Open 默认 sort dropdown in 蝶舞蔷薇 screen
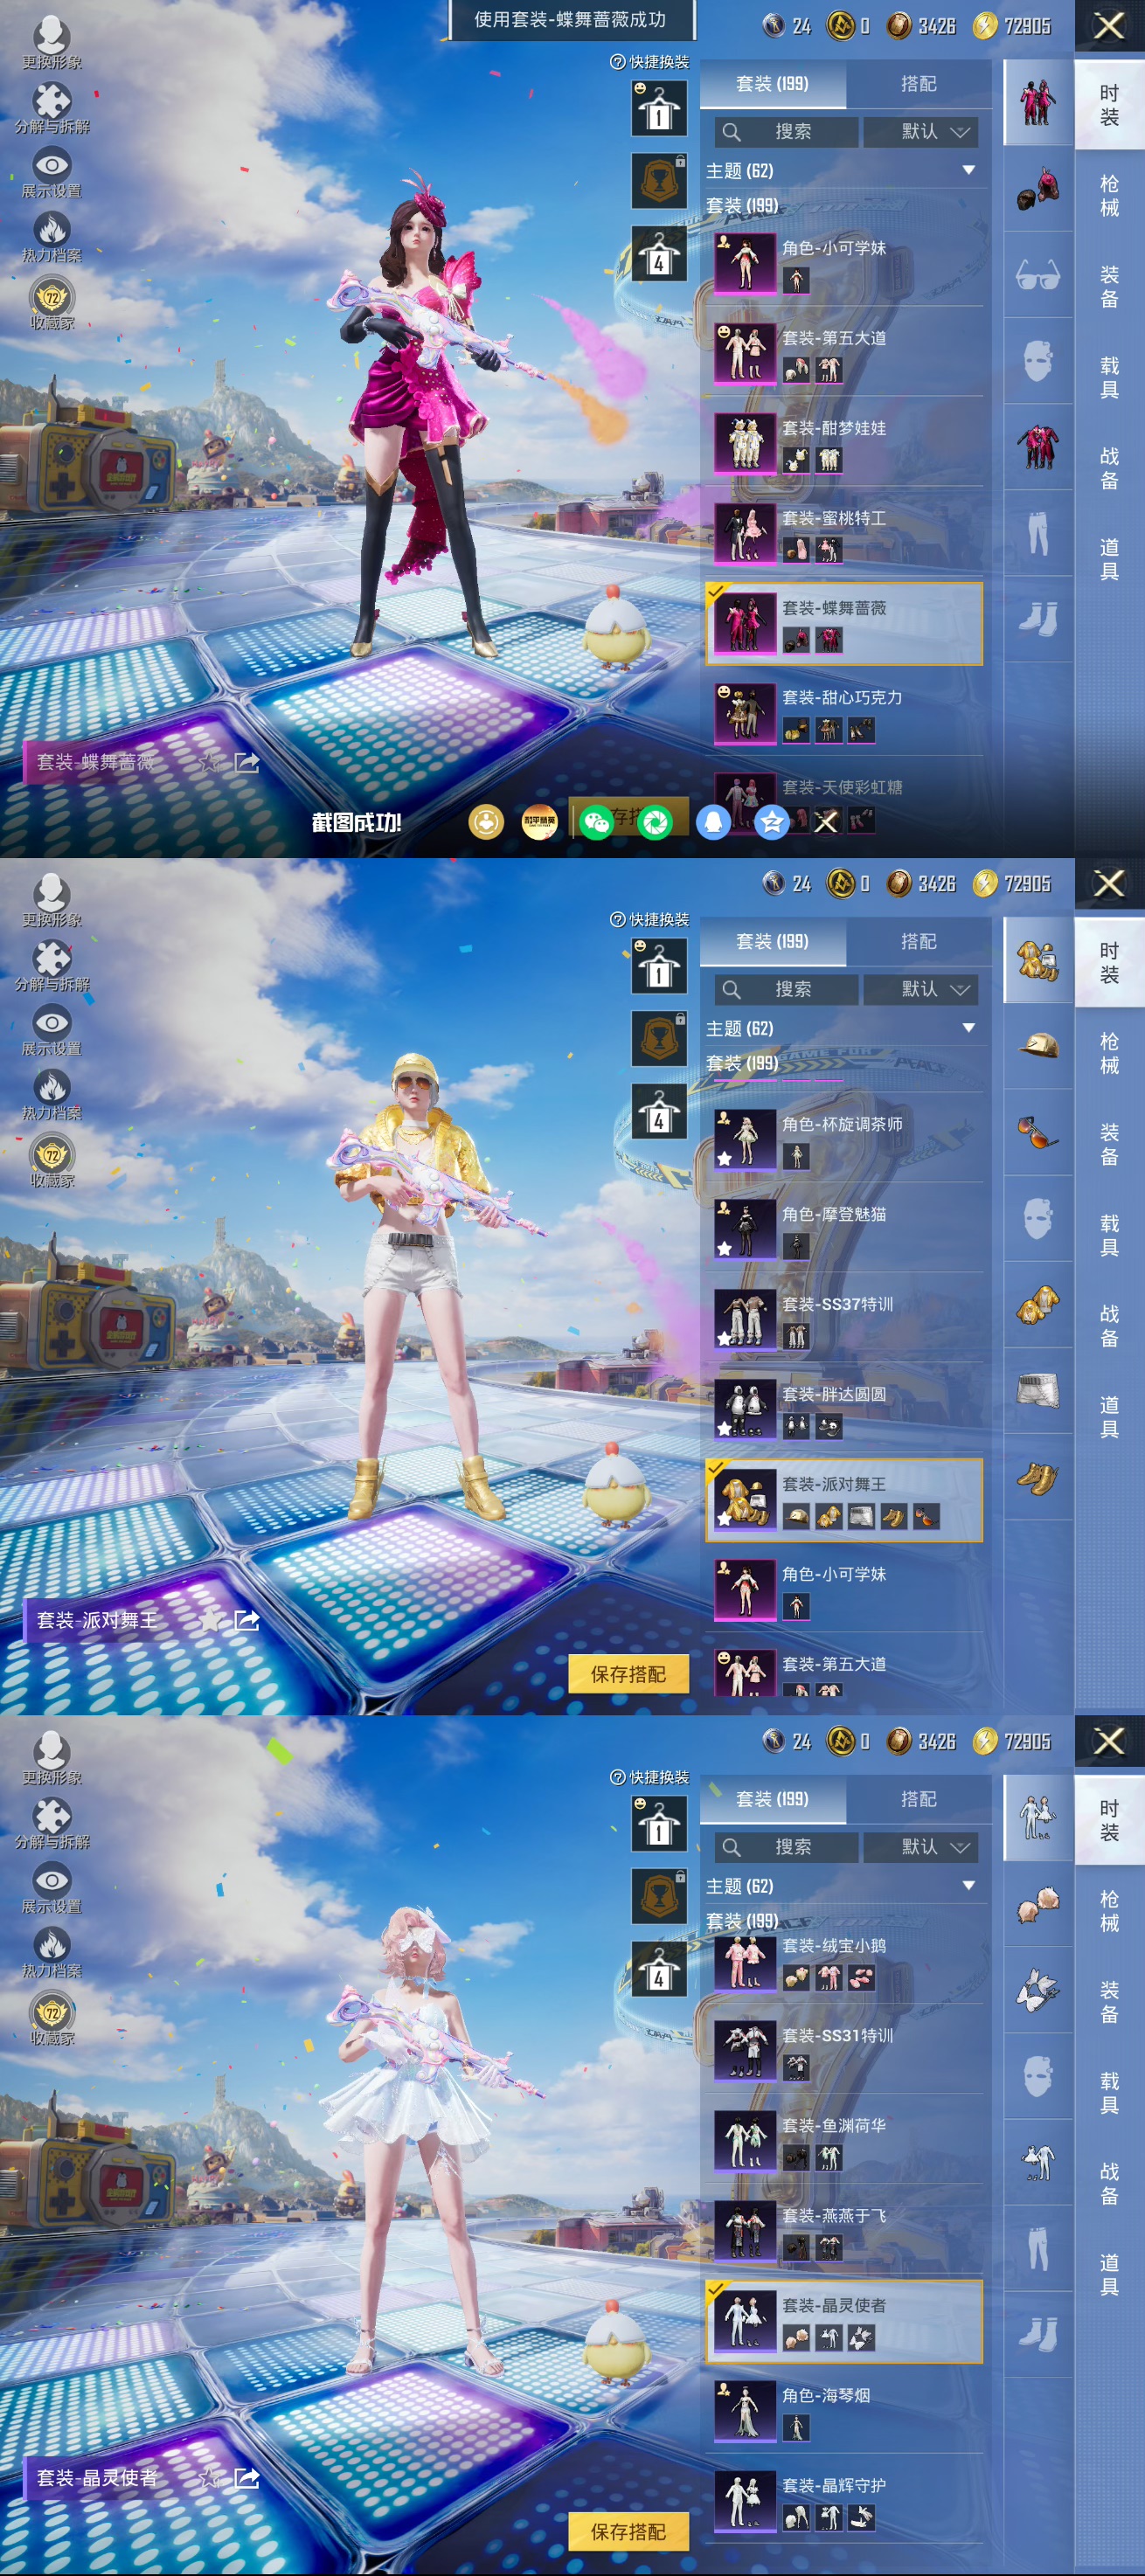This screenshot has height=2576, width=1145. (921, 132)
